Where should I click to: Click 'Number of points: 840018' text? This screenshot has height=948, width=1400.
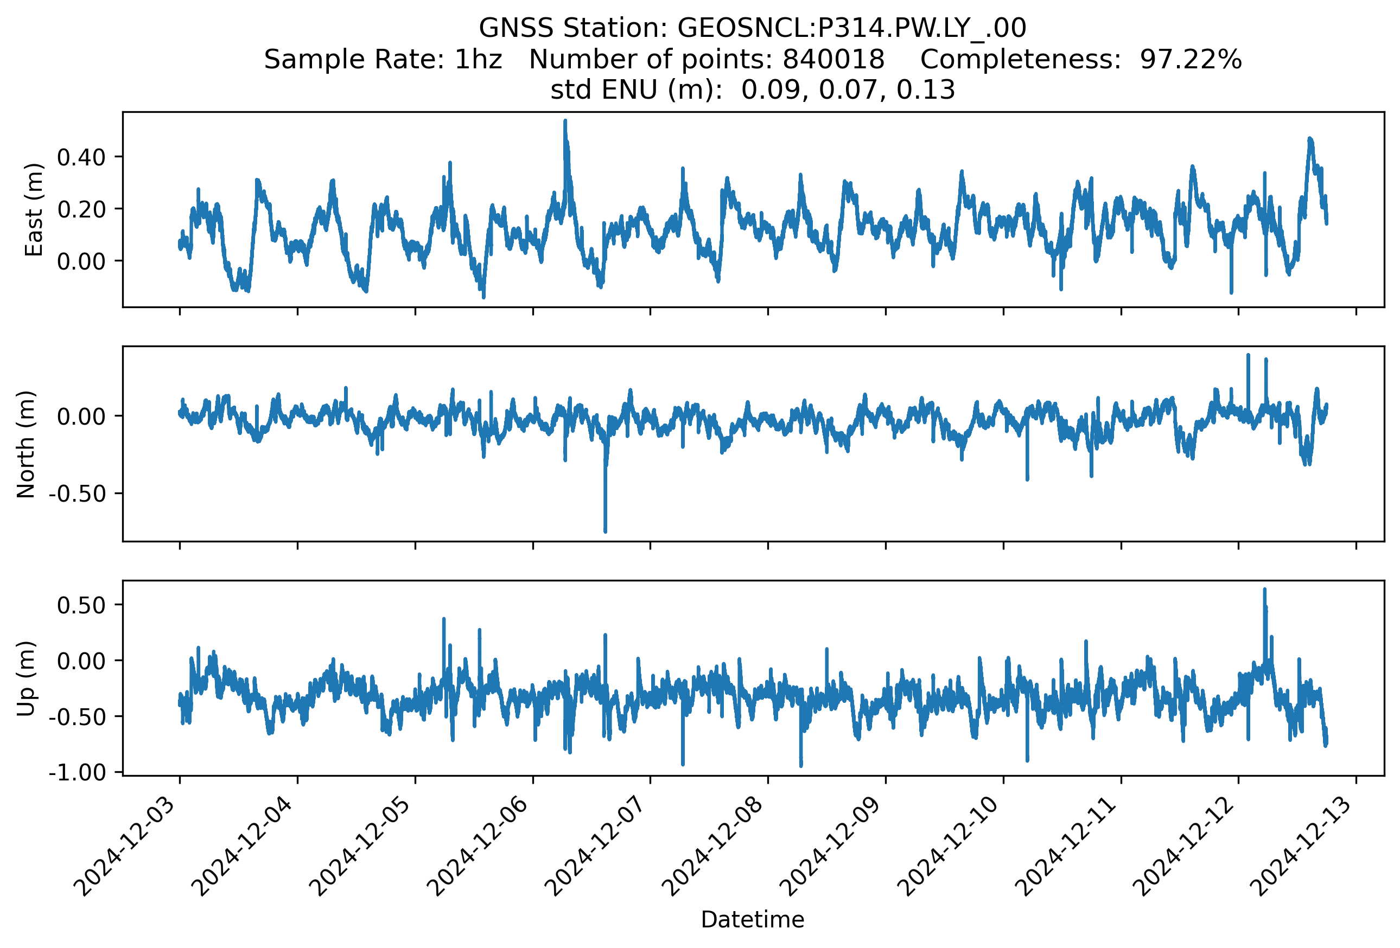tap(707, 60)
